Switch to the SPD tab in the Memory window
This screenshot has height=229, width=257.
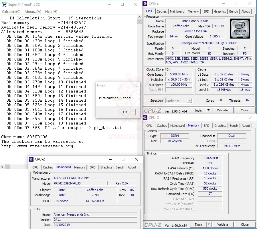click(x=207, y=125)
